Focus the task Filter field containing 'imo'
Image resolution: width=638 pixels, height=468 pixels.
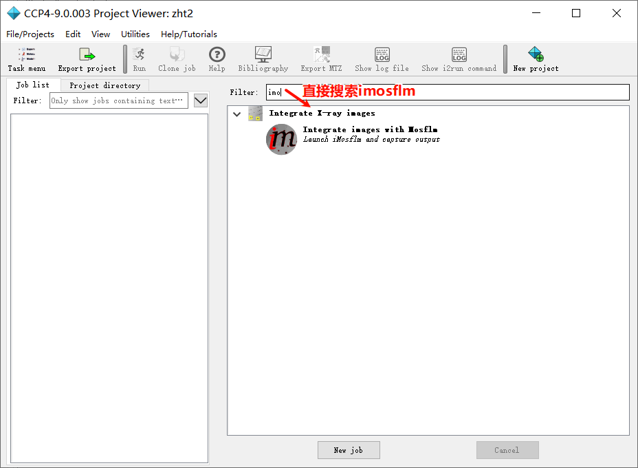tap(448, 92)
